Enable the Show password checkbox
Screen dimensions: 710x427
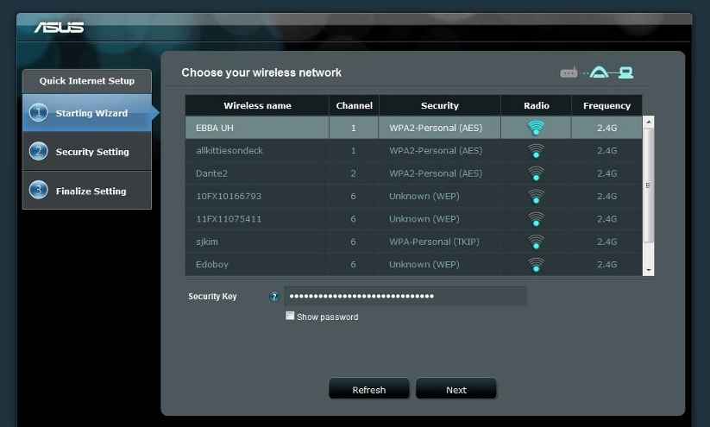[290, 316]
